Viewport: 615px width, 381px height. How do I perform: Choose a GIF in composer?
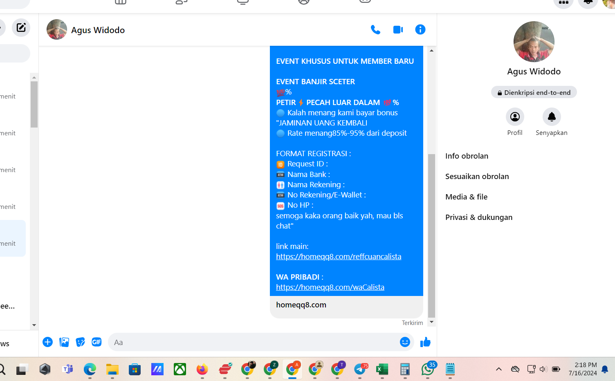tap(97, 342)
